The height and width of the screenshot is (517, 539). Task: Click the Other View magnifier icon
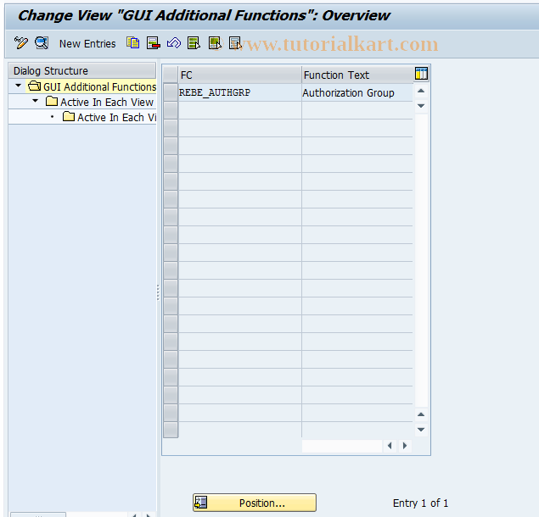tap(42, 43)
